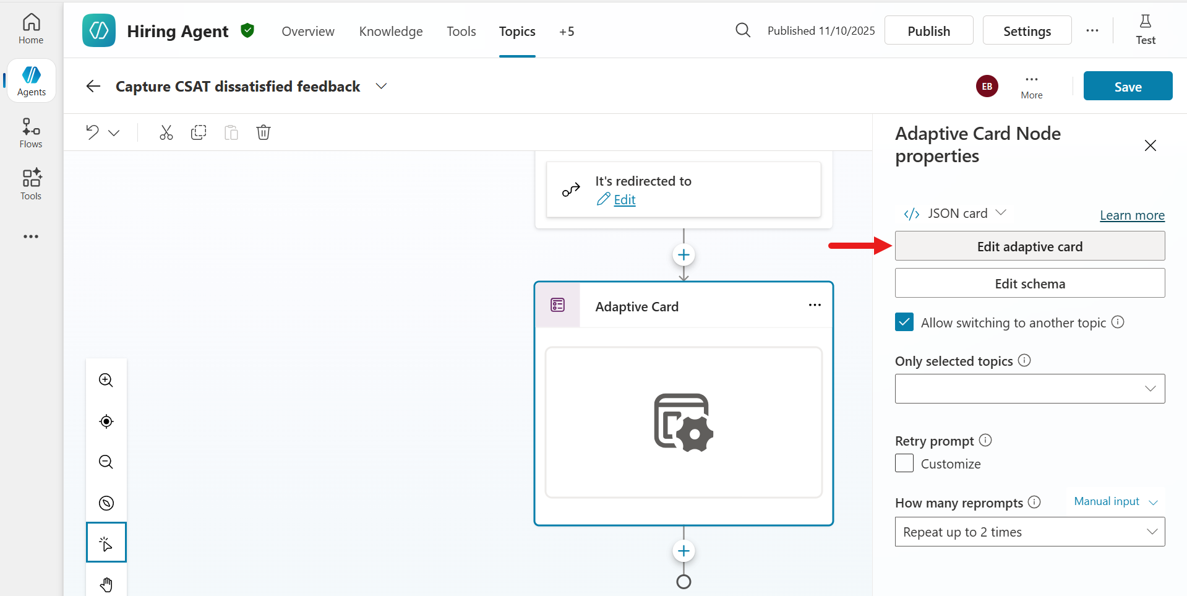The width and height of the screenshot is (1187, 596).
Task: Click the Undo icon
Action: tap(93, 132)
